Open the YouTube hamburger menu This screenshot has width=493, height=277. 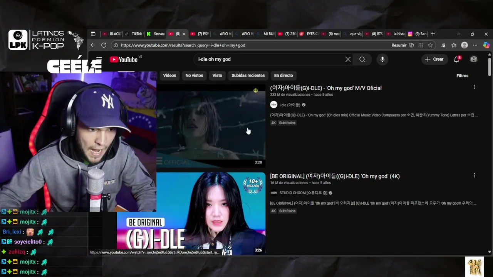[99, 59]
